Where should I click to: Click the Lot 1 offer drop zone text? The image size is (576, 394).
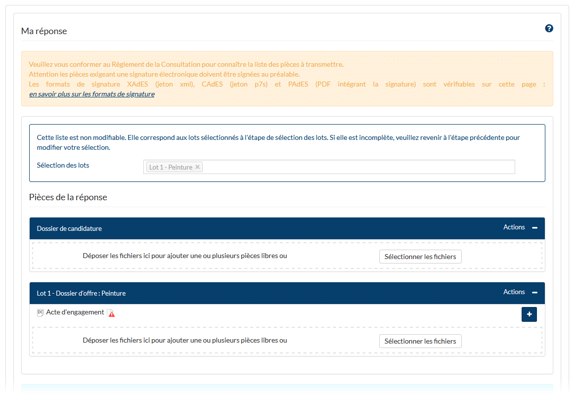[x=184, y=341]
